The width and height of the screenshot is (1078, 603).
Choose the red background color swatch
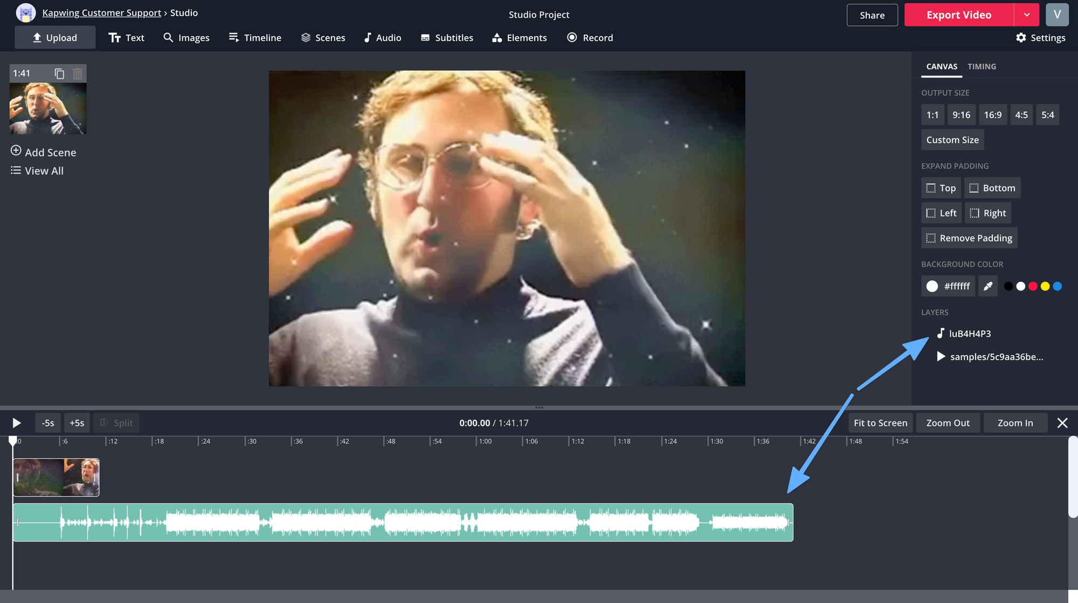1033,287
